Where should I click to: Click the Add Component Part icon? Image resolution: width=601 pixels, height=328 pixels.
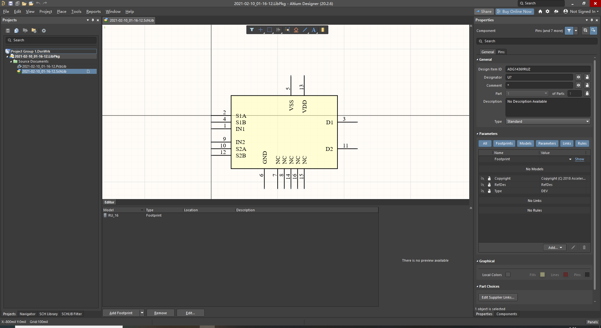click(323, 30)
